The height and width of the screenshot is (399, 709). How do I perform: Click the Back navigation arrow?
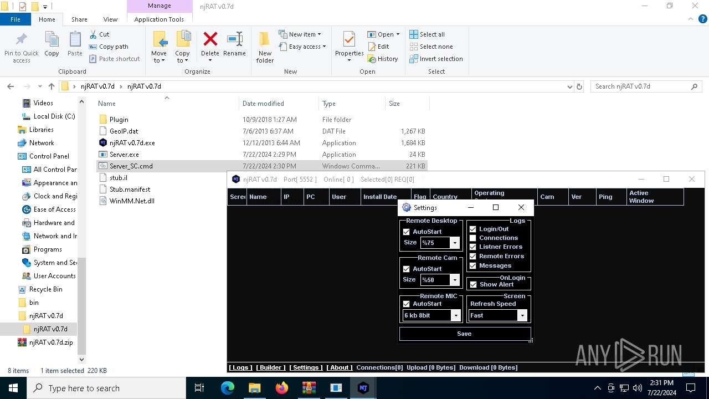coord(11,86)
